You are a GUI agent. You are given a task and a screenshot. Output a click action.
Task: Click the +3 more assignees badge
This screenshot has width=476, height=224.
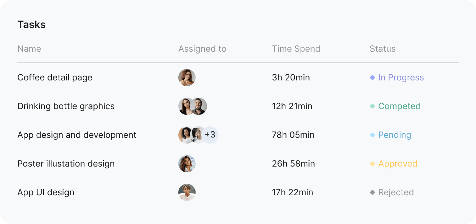(210, 135)
